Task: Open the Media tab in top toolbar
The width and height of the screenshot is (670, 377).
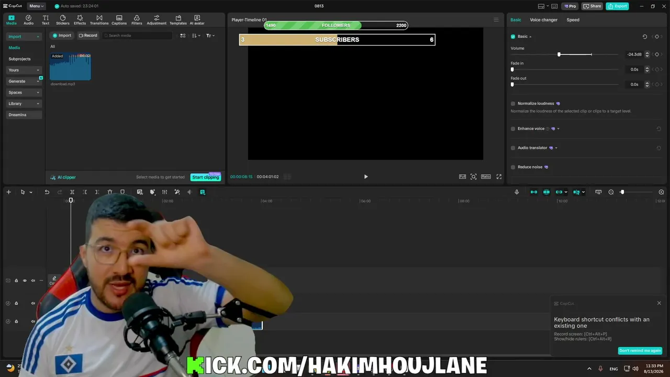Action: 11,20
